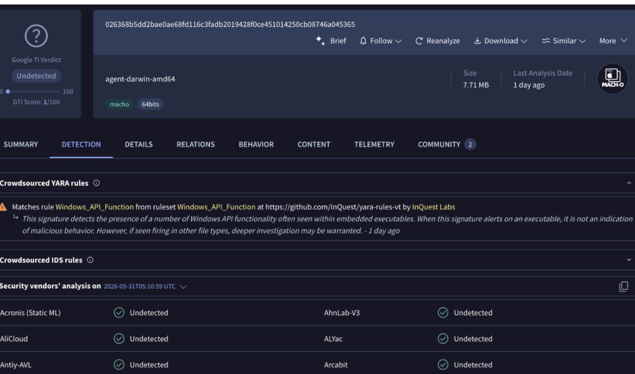Click the file name agent-darwin-amd64
Image resolution: width=635 pixels, height=374 pixels.
tap(140, 79)
